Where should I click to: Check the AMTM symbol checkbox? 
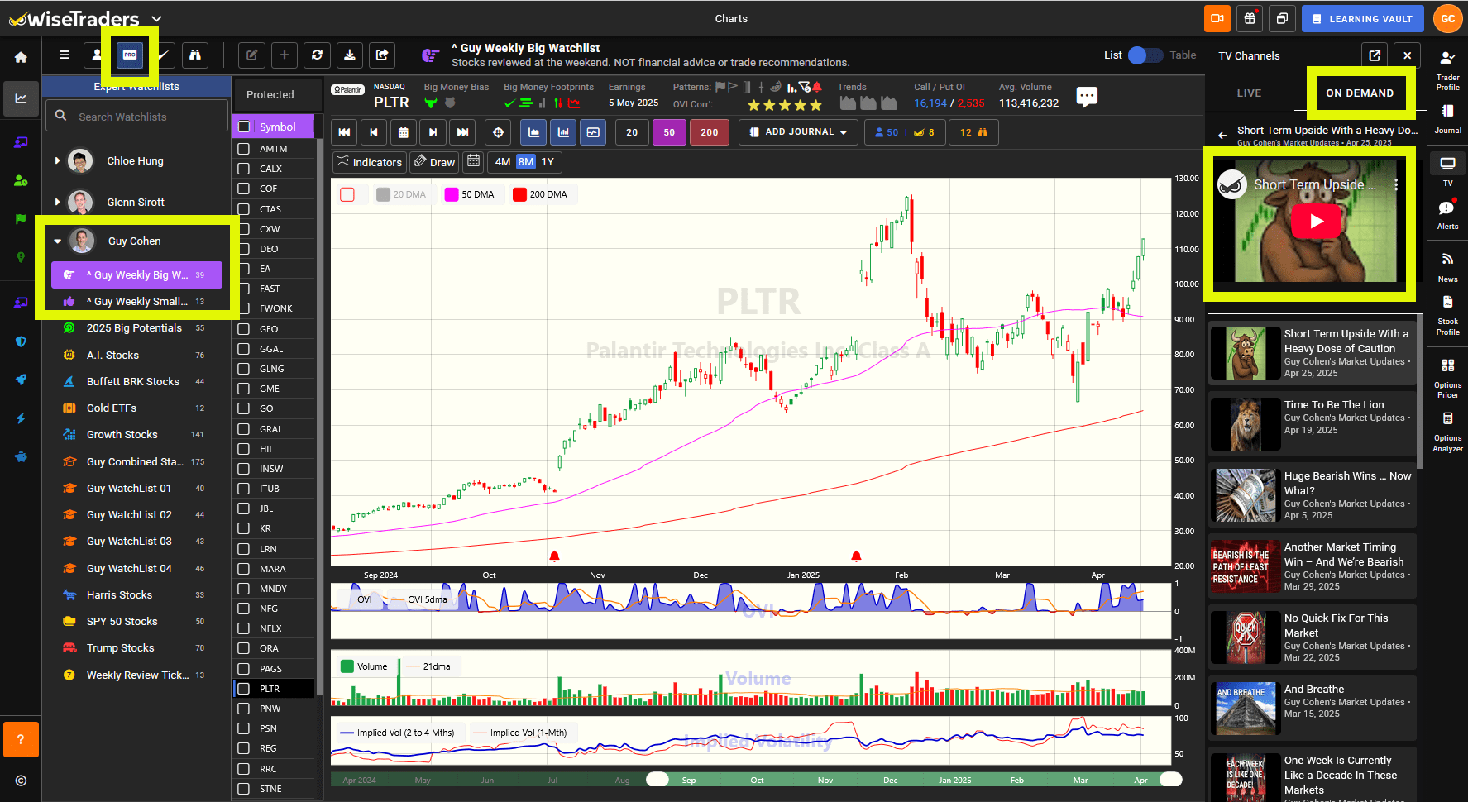click(242, 149)
